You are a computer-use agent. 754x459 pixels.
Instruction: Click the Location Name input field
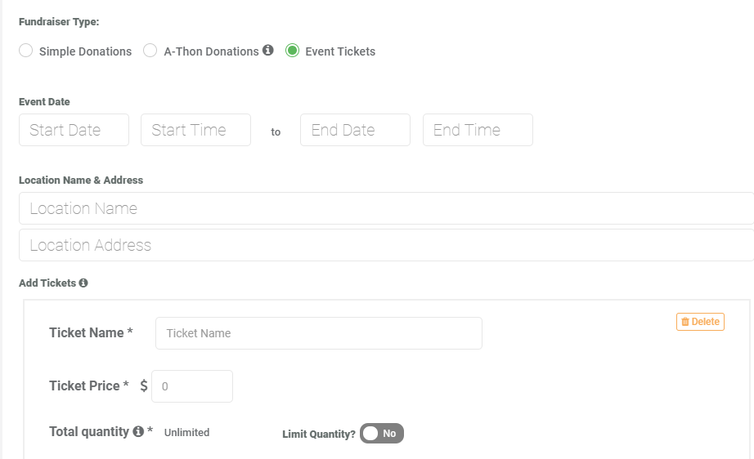[386, 208]
